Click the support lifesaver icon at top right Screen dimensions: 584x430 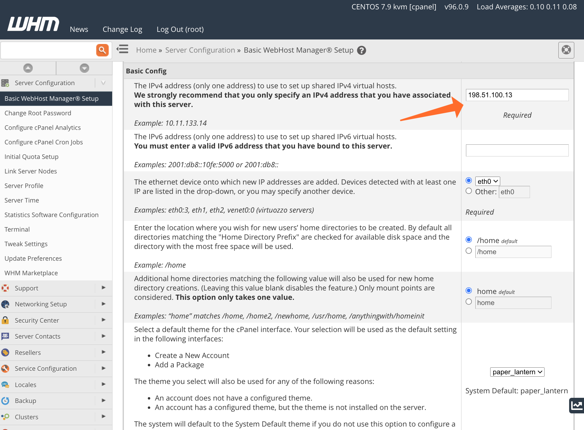pyautogui.click(x=566, y=50)
